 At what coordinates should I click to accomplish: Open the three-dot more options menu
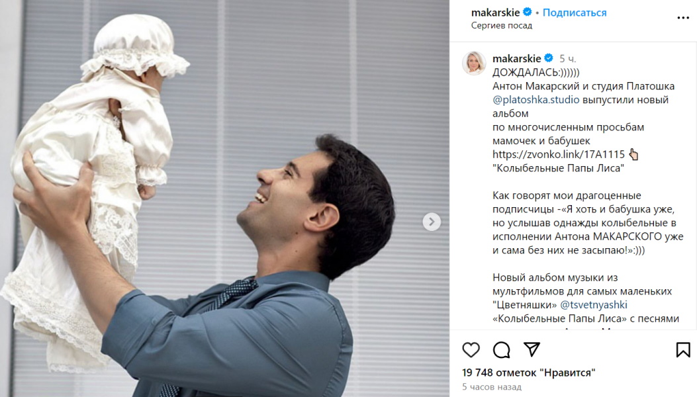[x=683, y=18]
